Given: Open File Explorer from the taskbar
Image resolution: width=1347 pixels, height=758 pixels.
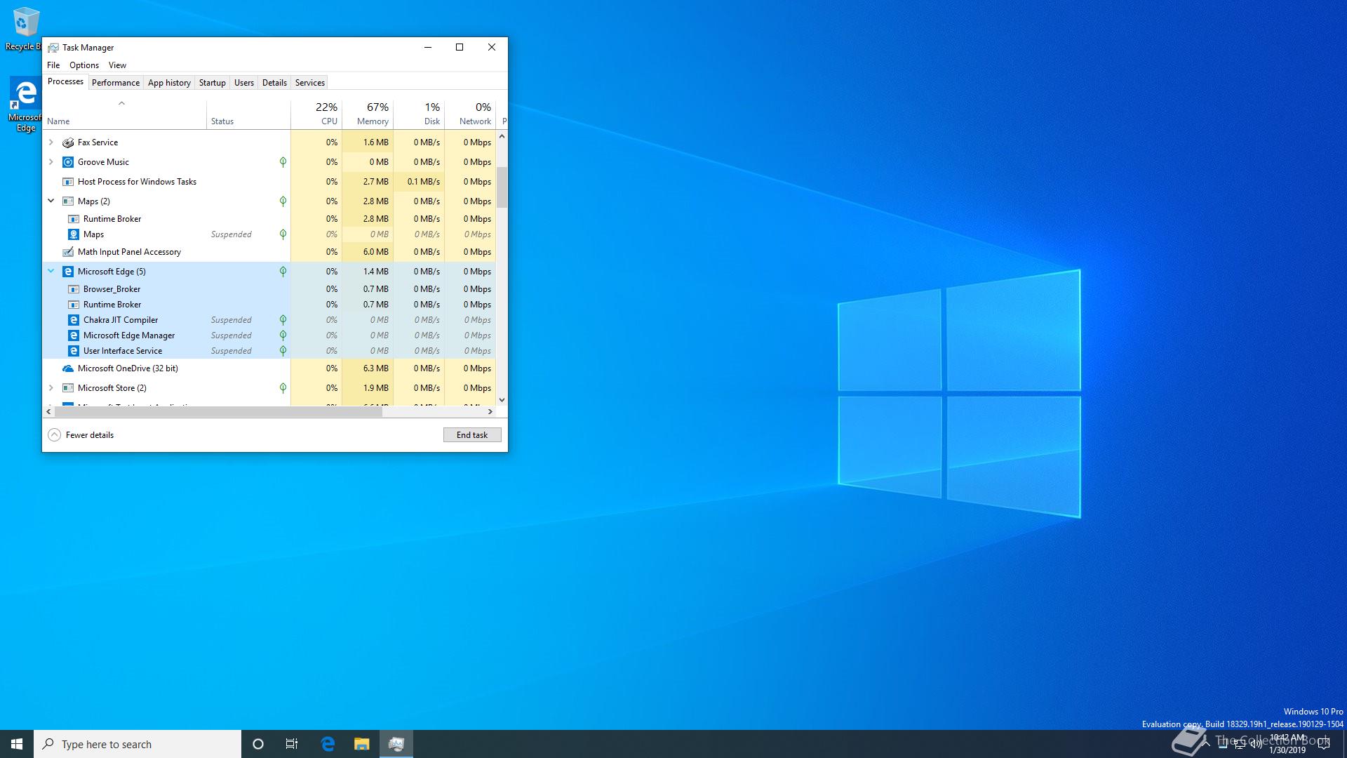Looking at the screenshot, I should 361,744.
